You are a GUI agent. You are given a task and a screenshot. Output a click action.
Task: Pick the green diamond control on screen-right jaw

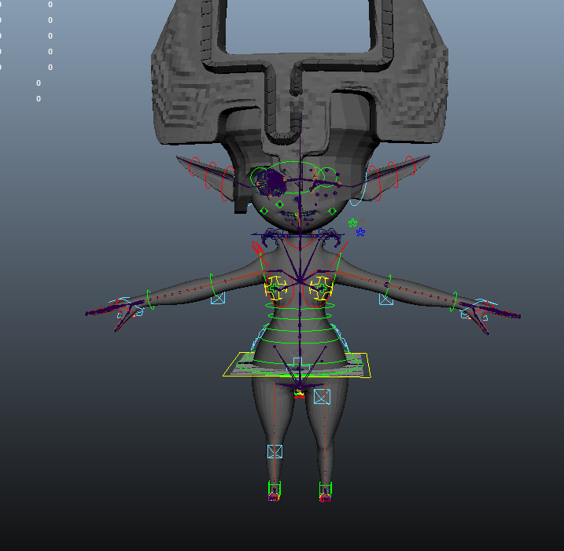click(333, 211)
